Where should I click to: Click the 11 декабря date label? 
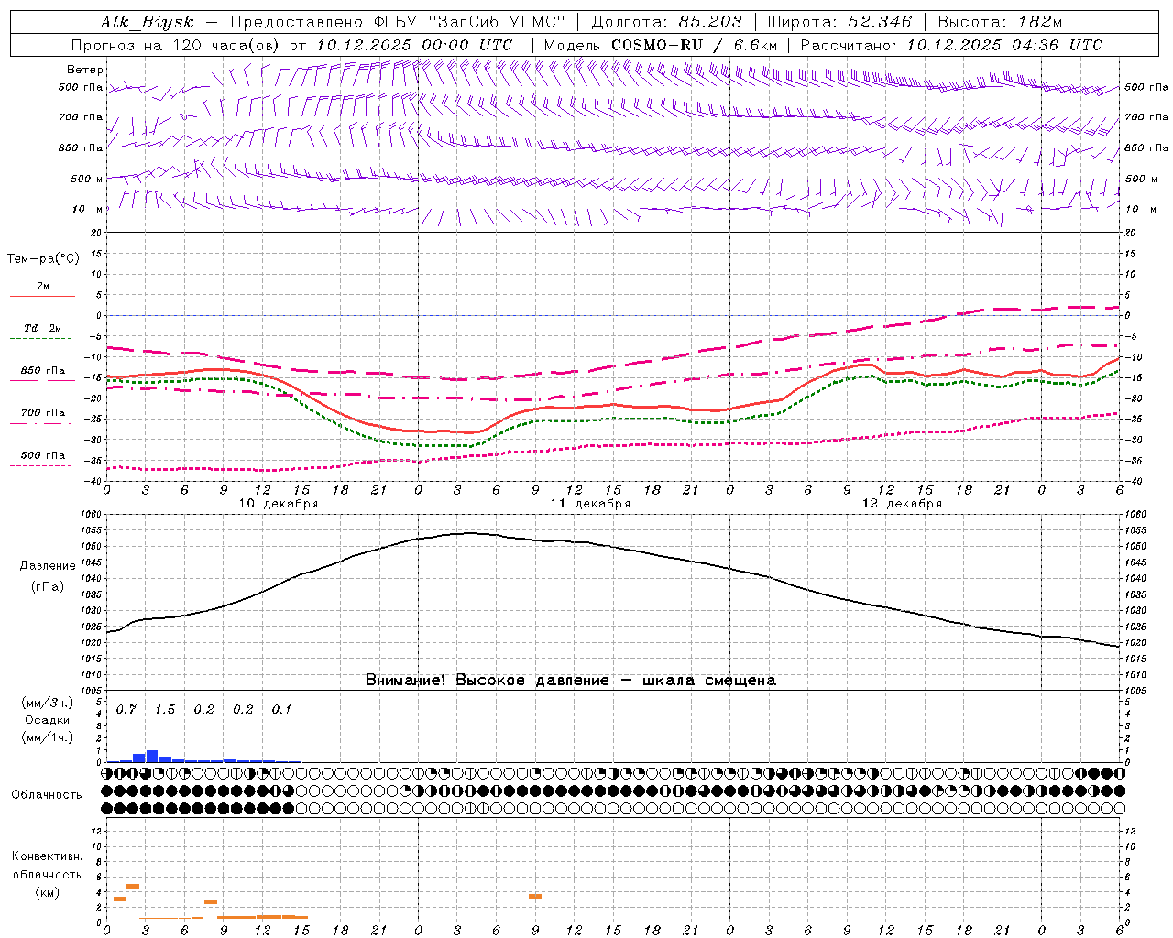point(590,503)
